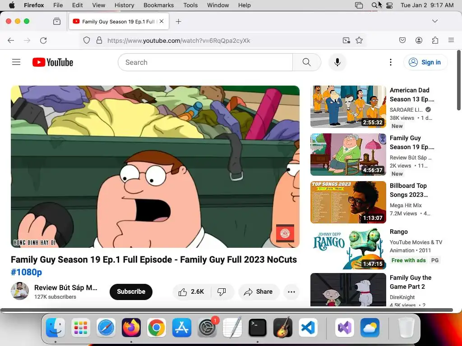Open Rango movie title

[x=399, y=232]
